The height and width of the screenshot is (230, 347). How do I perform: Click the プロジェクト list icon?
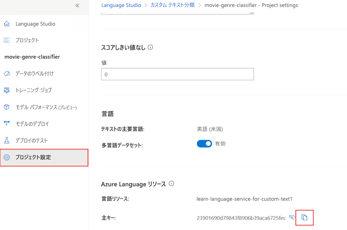pyautogui.click(x=7, y=40)
